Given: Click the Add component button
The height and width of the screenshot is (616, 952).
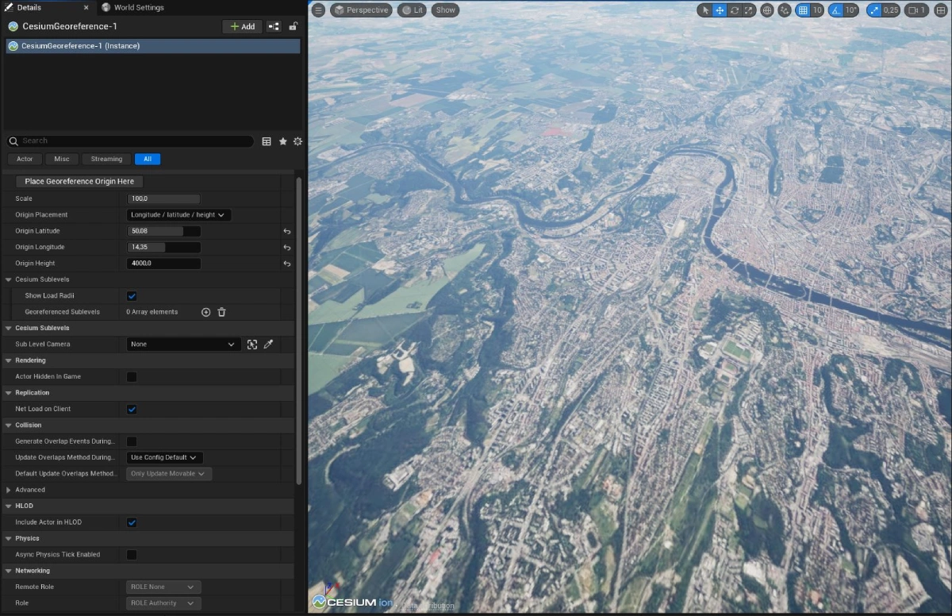Looking at the screenshot, I should pos(242,26).
